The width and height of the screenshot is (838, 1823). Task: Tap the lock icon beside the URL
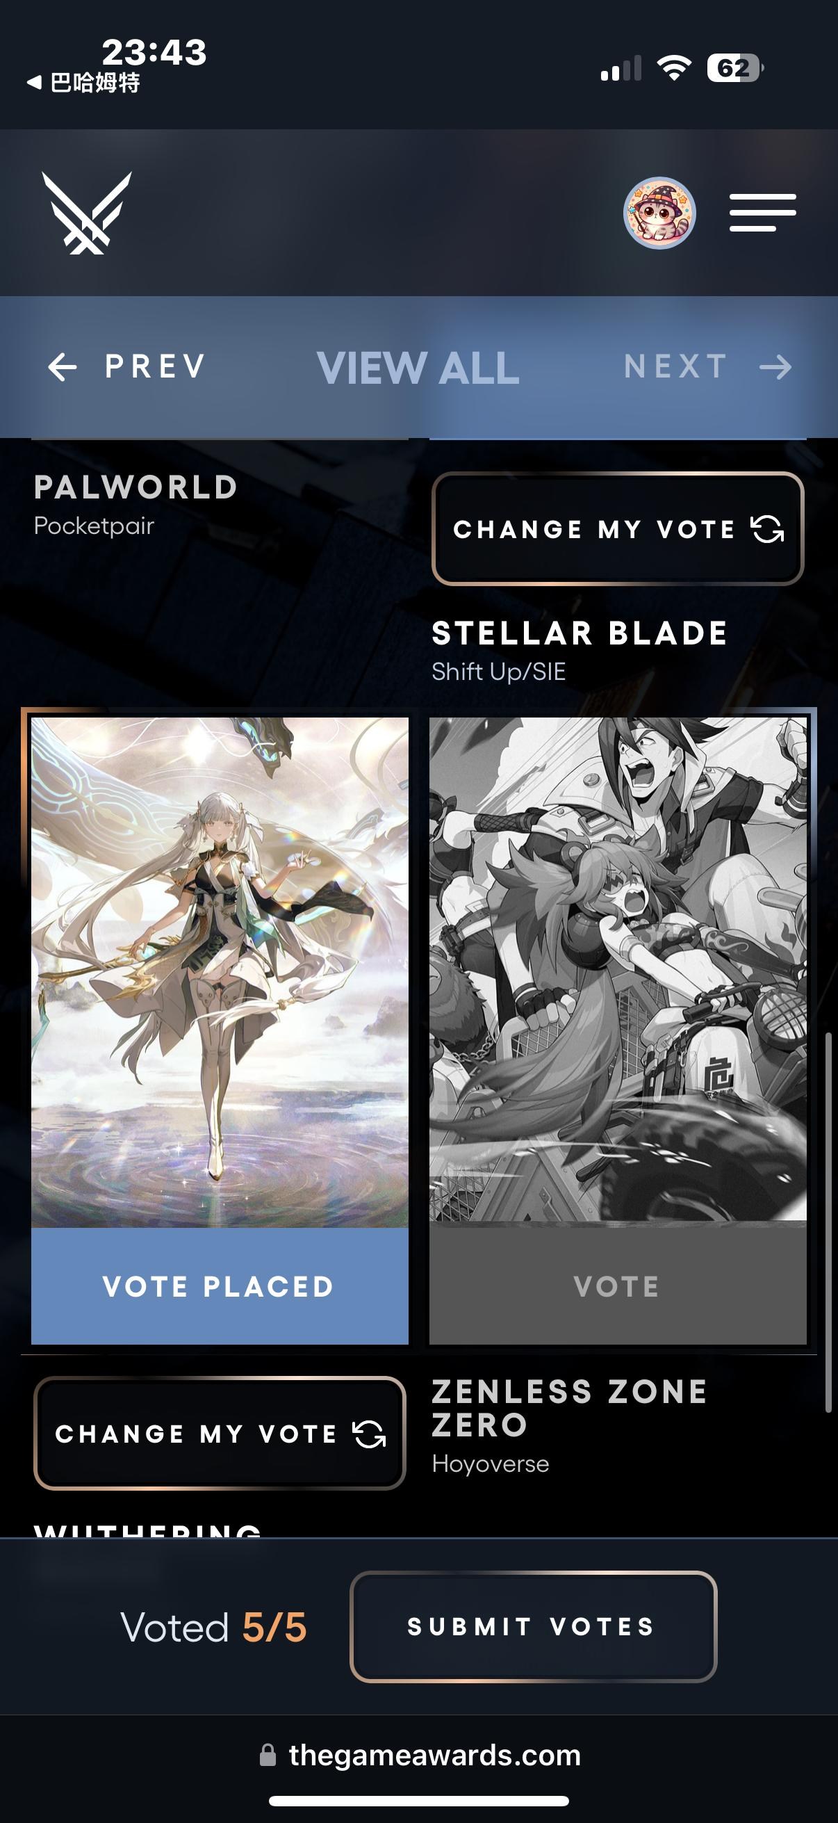tap(268, 1755)
